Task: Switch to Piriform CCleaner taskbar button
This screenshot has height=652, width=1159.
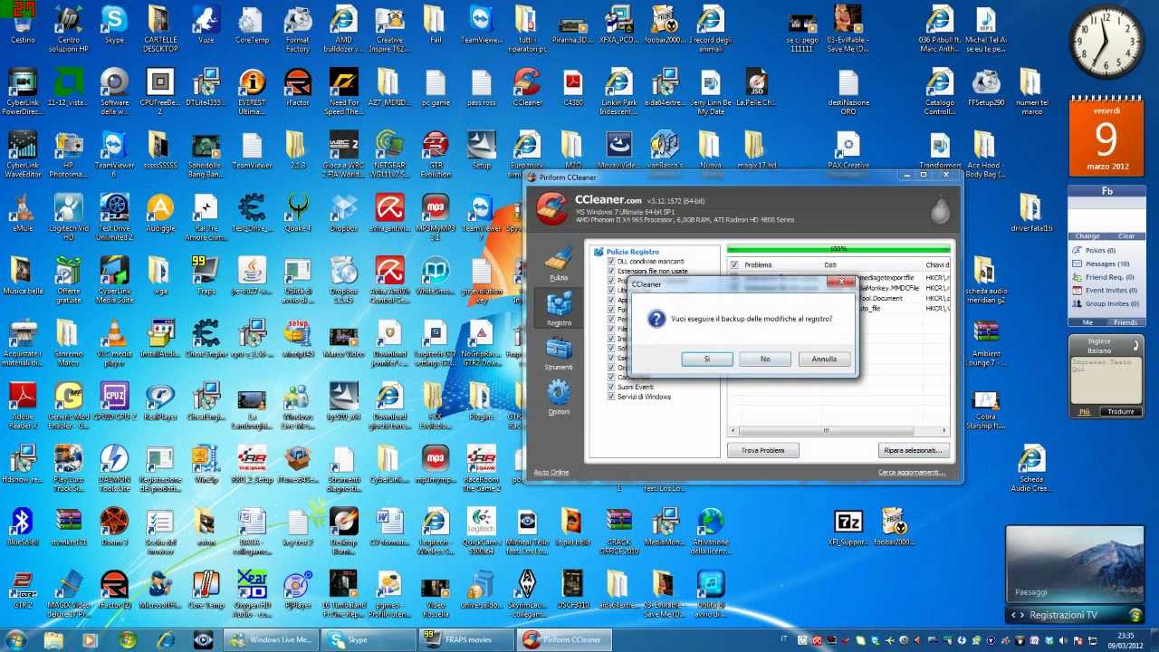Action: [x=566, y=639]
